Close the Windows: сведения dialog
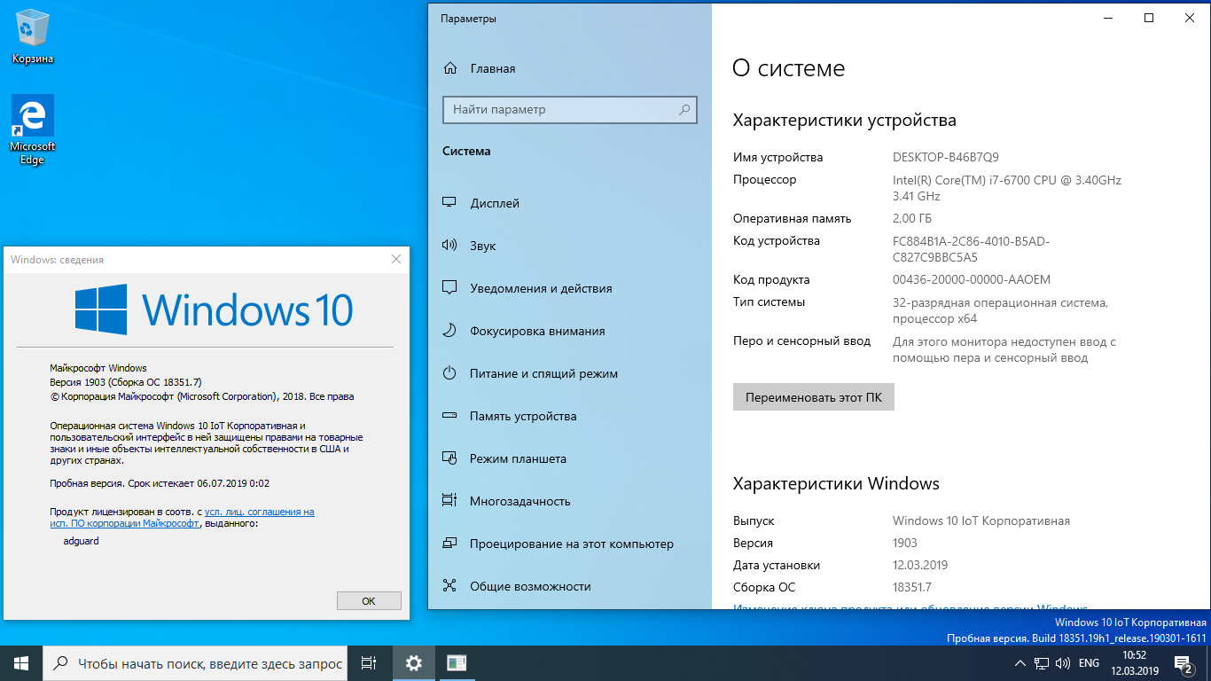This screenshot has height=681, width=1211. pyautogui.click(x=395, y=259)
